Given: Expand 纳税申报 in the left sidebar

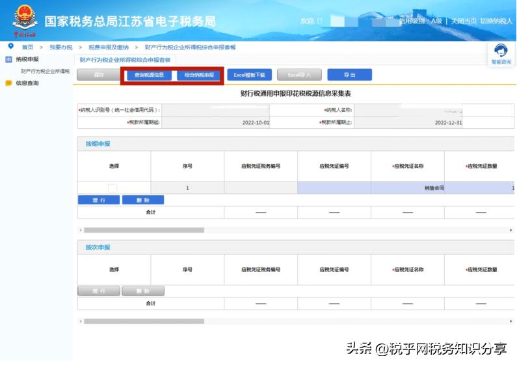Looking at the screenshot, I should pos(27,59).
